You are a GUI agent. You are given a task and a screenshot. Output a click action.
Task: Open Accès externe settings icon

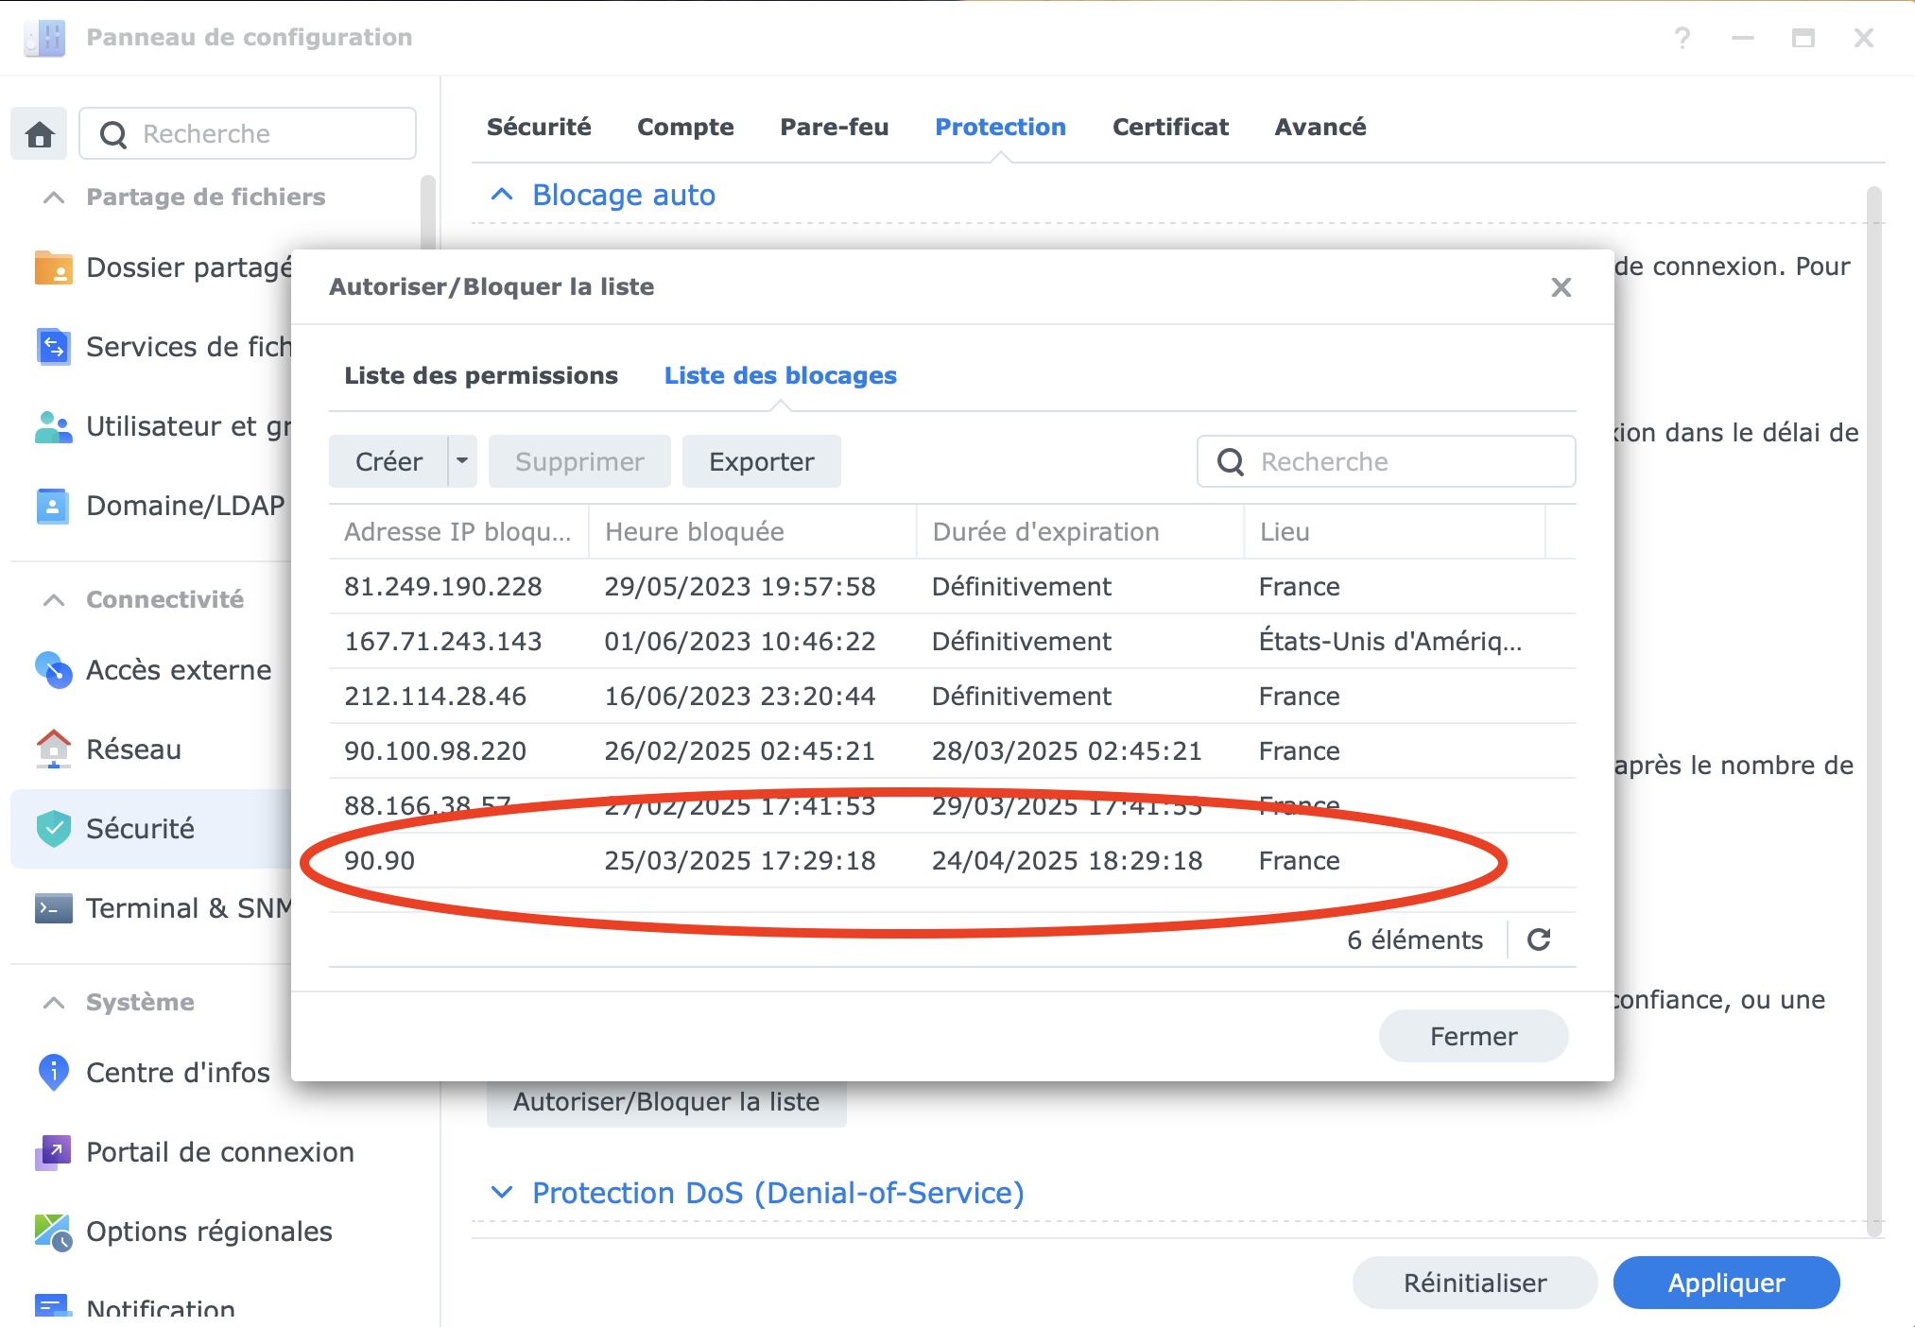[53, 670]
